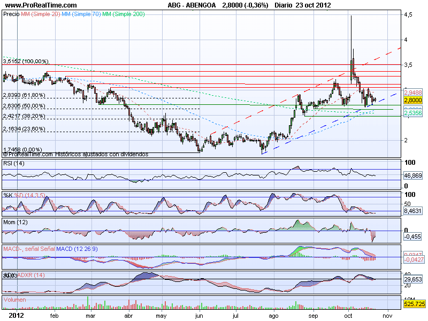The height and width of the screenshot is (321, 428).
Task: Click the 2,4217 (38,20%) Fibonacci label
Action: click(24, 116)
